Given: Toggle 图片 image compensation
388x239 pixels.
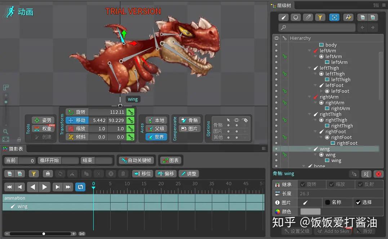Looking at the screenshot, I should (189, 129).
